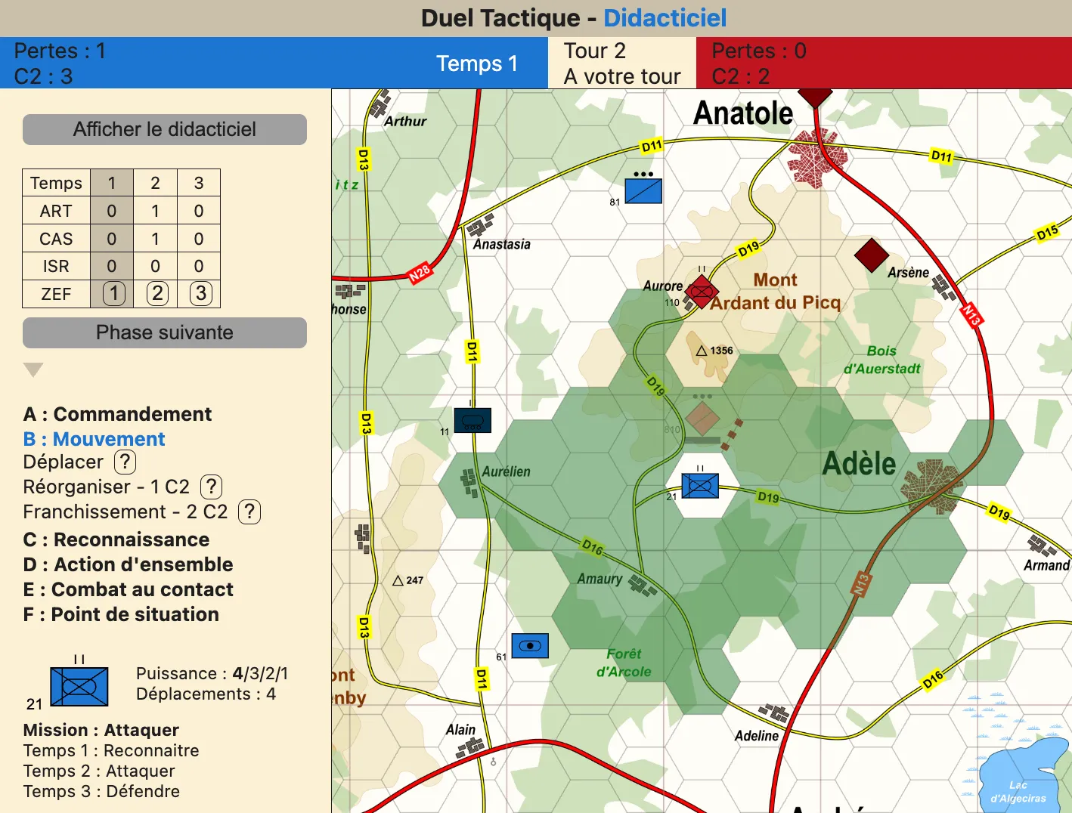Select dark blue armored unit 11
The height and width of the screenshot is (813, 1072).
472,420
